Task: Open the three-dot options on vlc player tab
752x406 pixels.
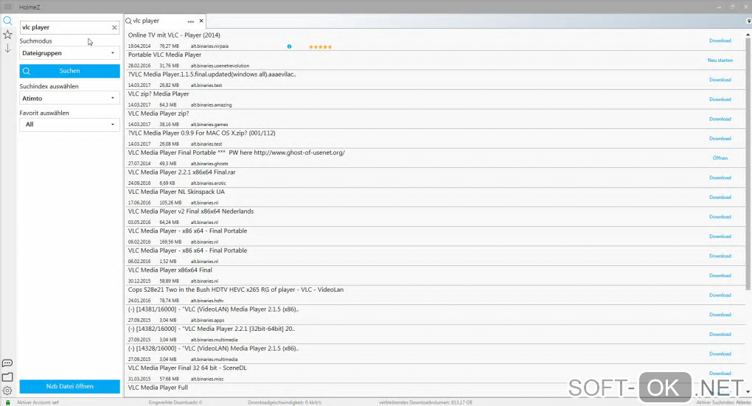Action: click(x=191, y=21)
